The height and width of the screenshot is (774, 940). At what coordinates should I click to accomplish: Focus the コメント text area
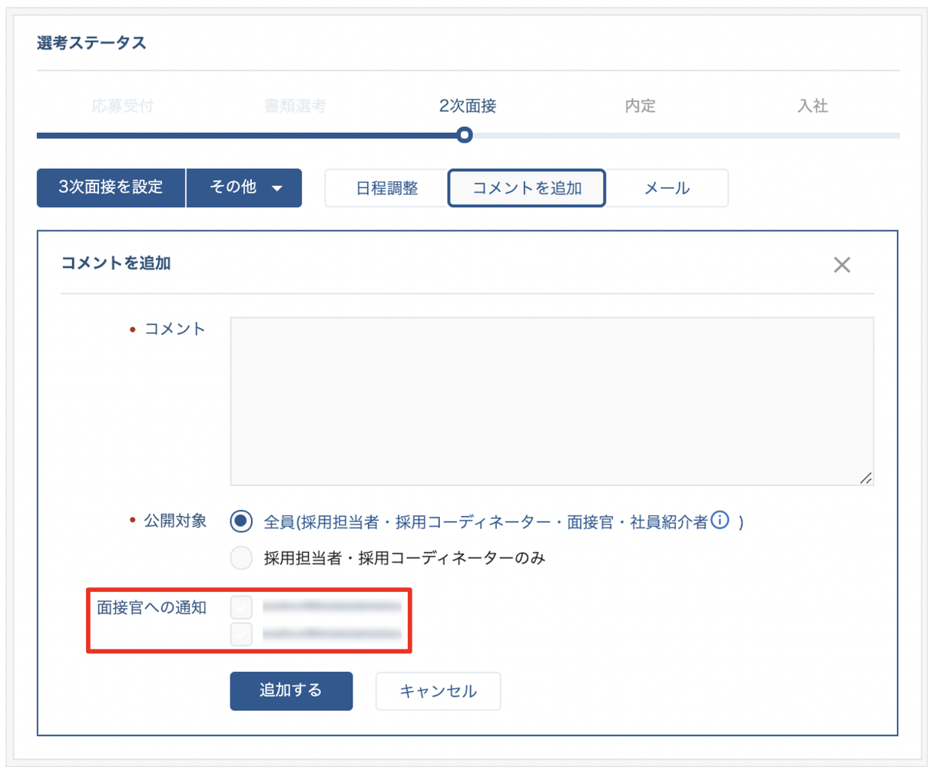click(551, 401)
